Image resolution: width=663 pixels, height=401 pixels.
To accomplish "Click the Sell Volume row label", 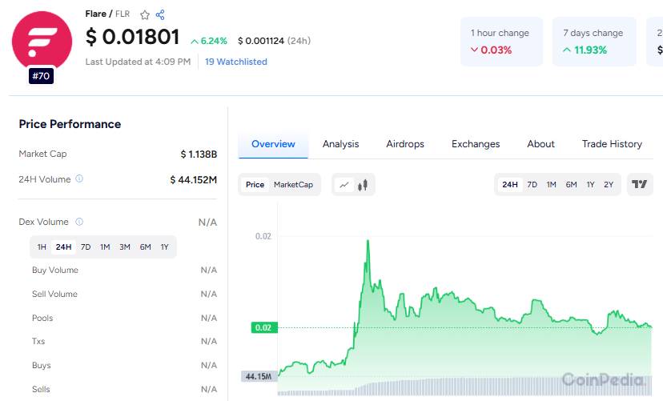I will click(x=54, y=294).
